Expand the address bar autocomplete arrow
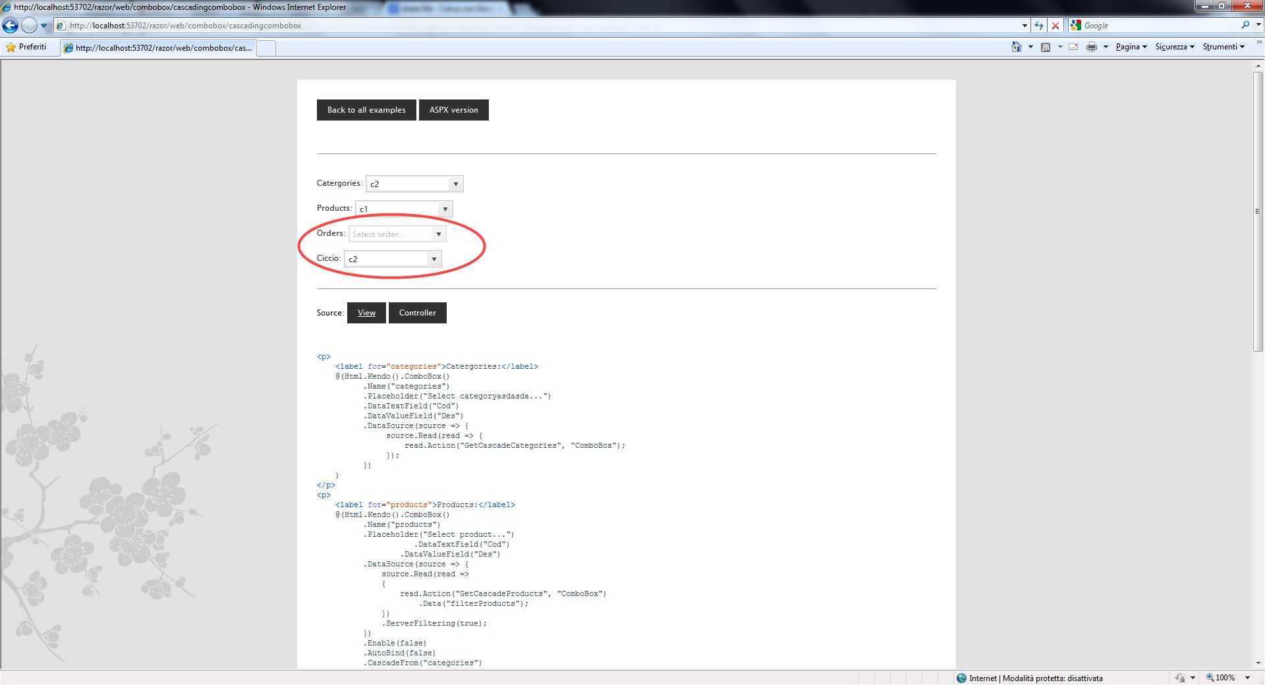 point(1025,26)
